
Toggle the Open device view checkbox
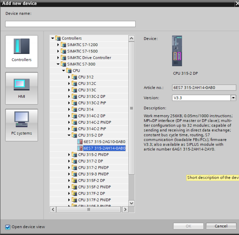(8, 227)
